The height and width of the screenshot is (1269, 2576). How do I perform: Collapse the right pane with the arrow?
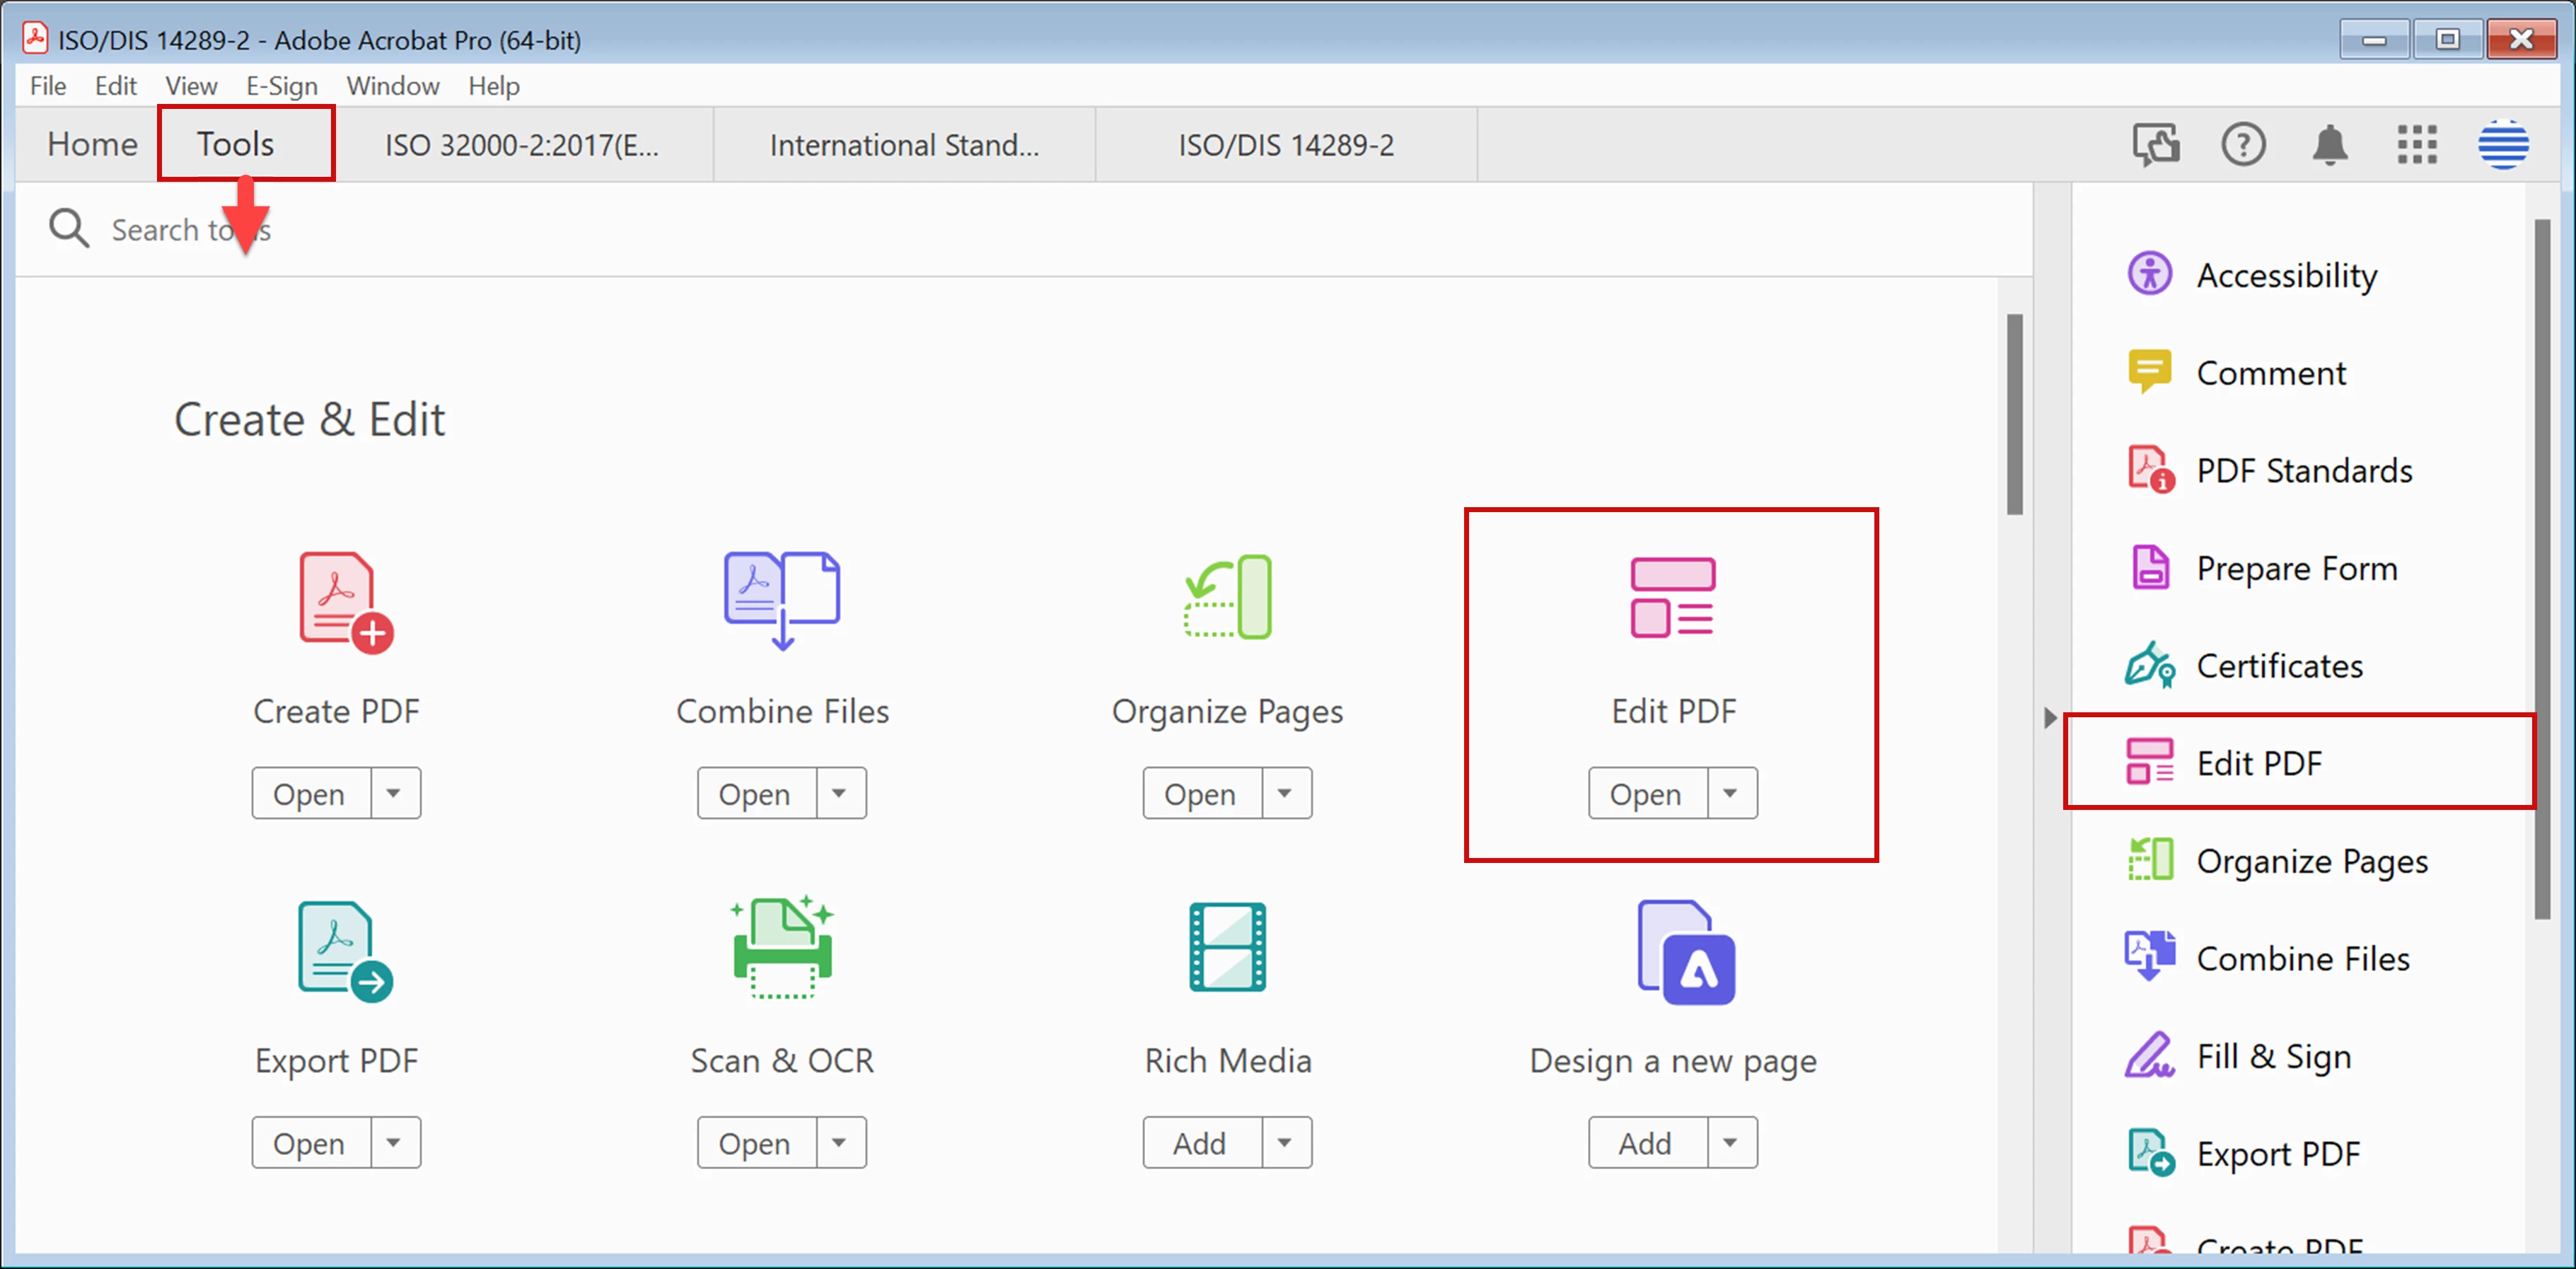point(2049,718)
